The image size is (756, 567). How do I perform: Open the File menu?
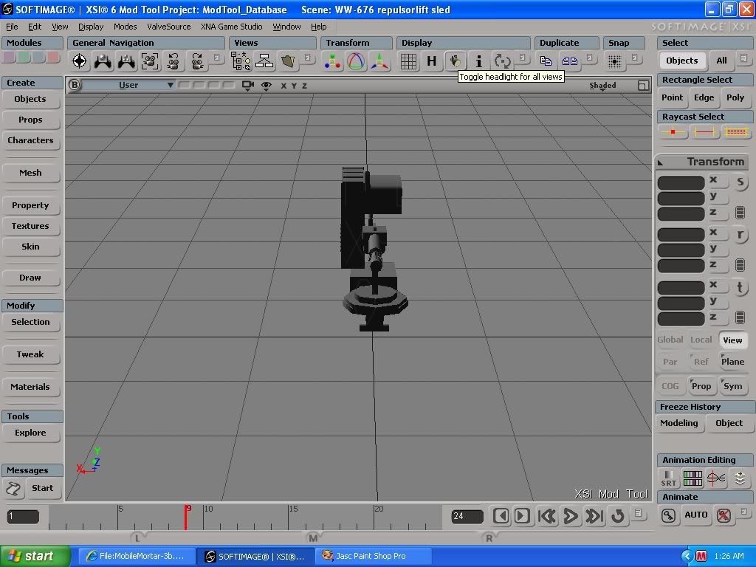point(12,27)
